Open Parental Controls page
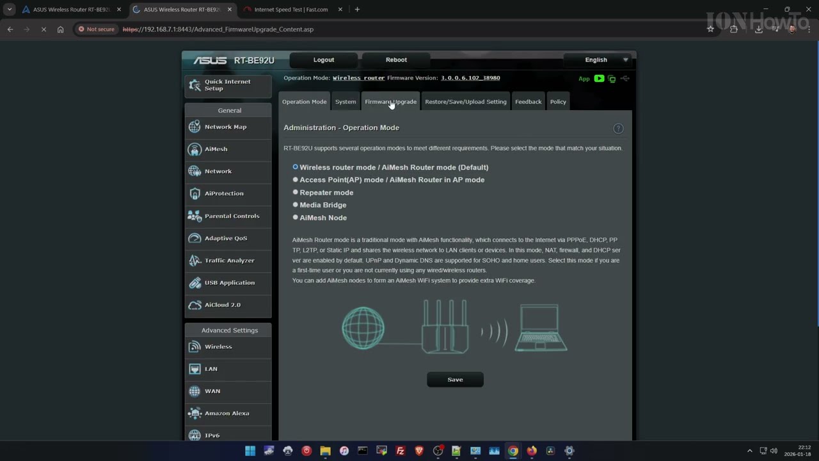The image size is (819, 461). pos(228,216)
